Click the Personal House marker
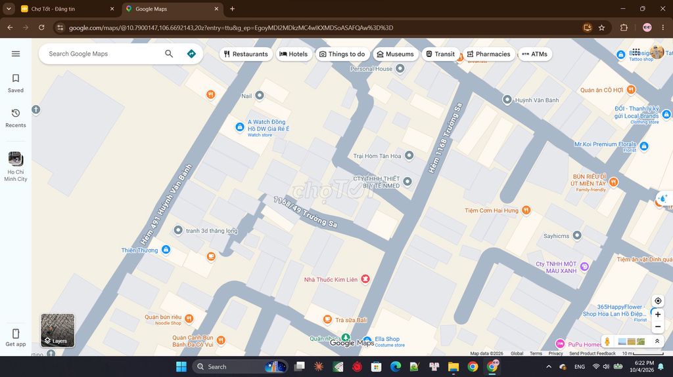Screen dimensions: 673x377 click(x=400, y=69)
